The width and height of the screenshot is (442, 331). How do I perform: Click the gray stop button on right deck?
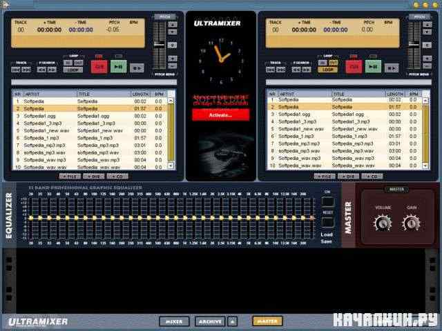(392, 68)
